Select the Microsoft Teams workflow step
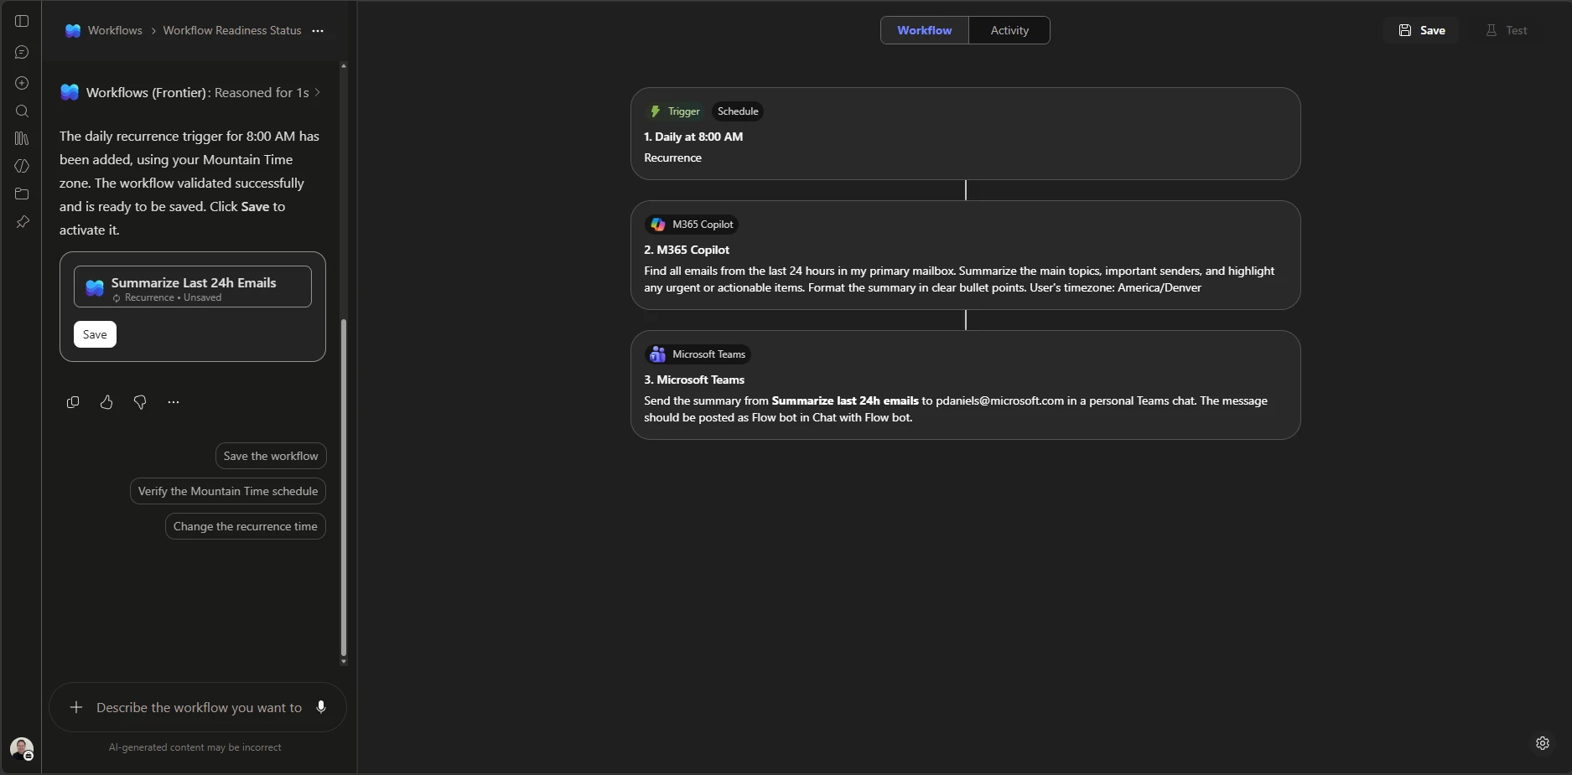 pos(966,385)
